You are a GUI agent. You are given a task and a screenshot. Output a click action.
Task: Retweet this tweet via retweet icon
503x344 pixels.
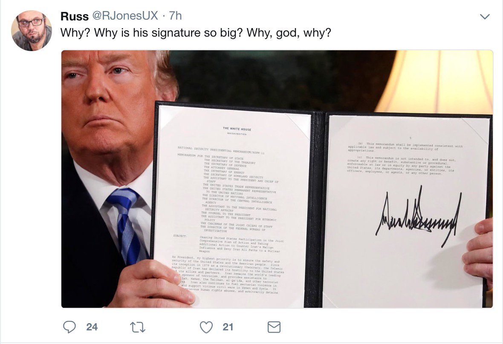[138, 327]
